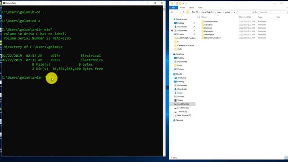
Task: Open the telecommunication folder icon
Action: (x=202, y=38)
